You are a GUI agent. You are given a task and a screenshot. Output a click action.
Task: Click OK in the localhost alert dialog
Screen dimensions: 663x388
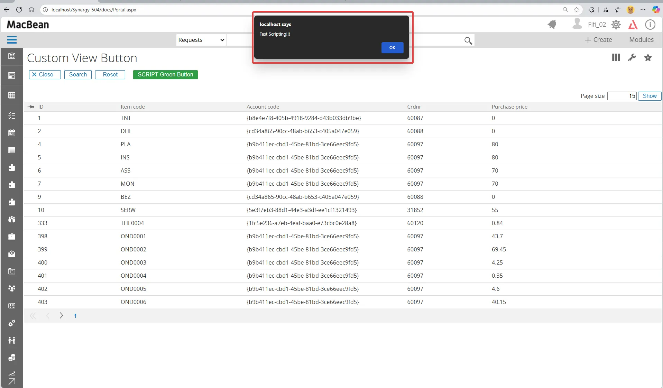[x=392, y=48]
